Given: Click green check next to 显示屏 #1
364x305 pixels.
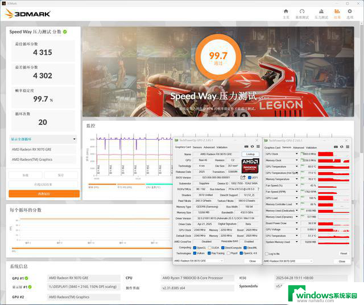Looking at the screenshot, I should [30, 287].
